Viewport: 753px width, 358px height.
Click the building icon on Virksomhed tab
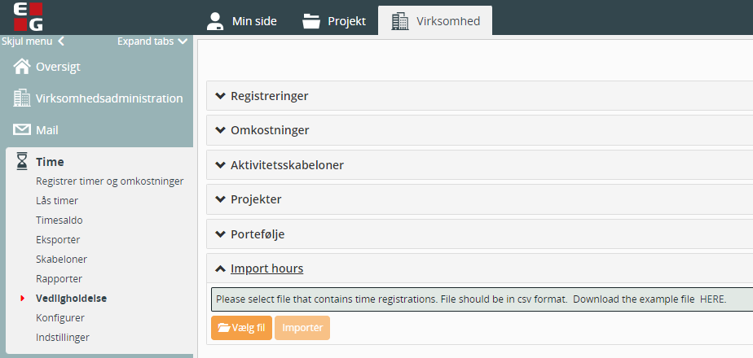(399, 21)
